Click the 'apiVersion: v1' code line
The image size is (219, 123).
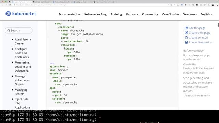click(x=60, y=66)
